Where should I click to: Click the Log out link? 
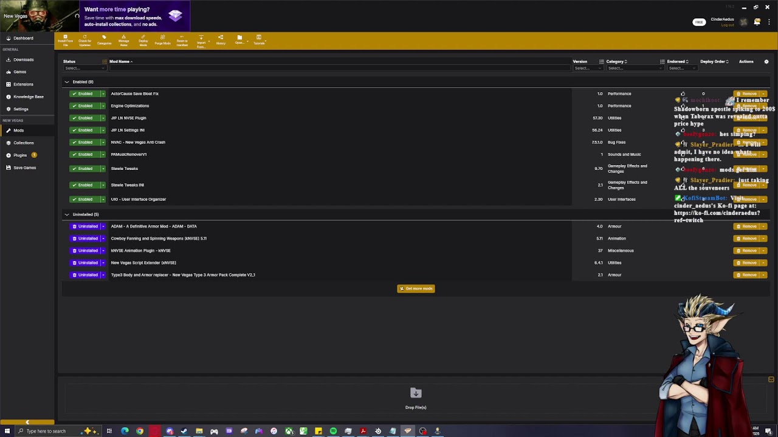[x=728, y=25]
